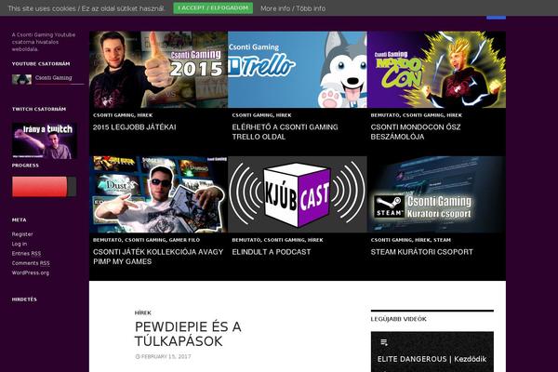Viewport: 558px width, 372px height.
Task: Click the blue button below the cookie bar
Action: tap(496, 17)
